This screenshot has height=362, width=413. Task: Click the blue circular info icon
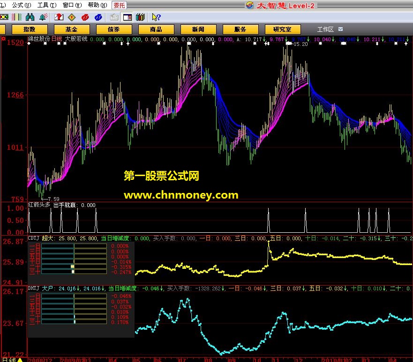(98, 17)
